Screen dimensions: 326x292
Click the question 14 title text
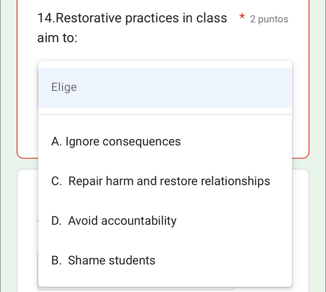[x=132, y=18]
